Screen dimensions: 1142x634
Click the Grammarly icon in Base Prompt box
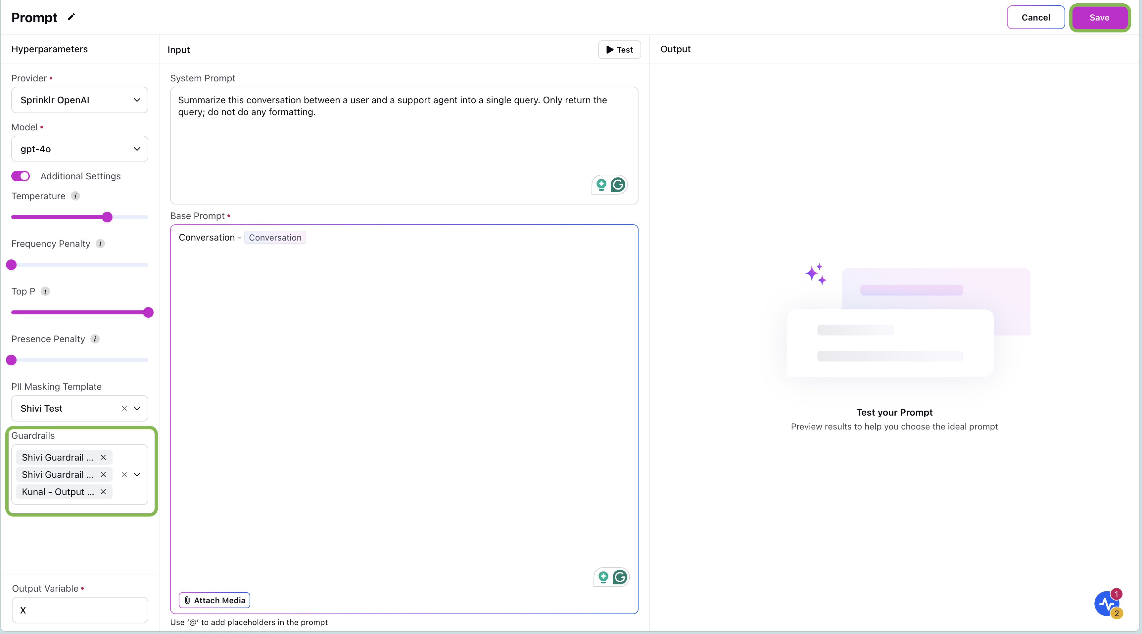click(x=620, y=577)
